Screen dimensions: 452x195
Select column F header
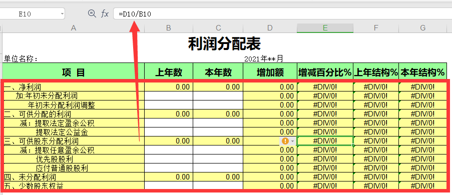[x=376, y=28]
